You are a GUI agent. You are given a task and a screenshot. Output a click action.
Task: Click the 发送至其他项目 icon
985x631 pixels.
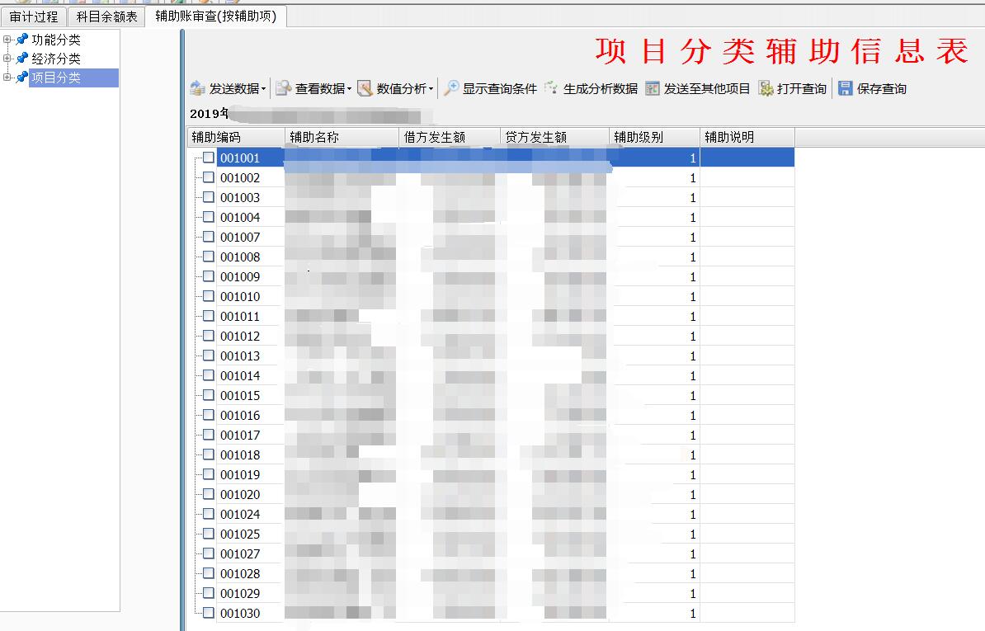click(x=653, y=89)
